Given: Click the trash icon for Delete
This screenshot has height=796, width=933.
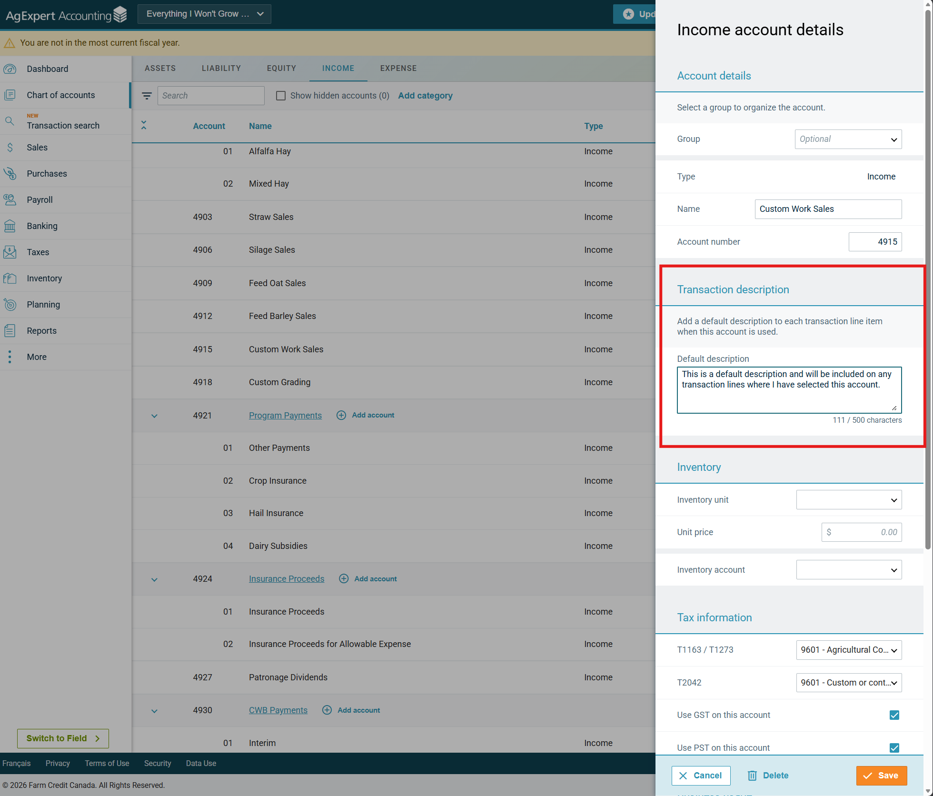Looking at the screenshot, I should [752, 776].
